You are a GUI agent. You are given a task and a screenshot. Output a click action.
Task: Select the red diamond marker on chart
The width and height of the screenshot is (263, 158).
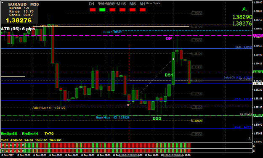128,105
